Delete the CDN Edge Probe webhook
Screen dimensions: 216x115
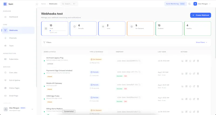coord(198,99)
